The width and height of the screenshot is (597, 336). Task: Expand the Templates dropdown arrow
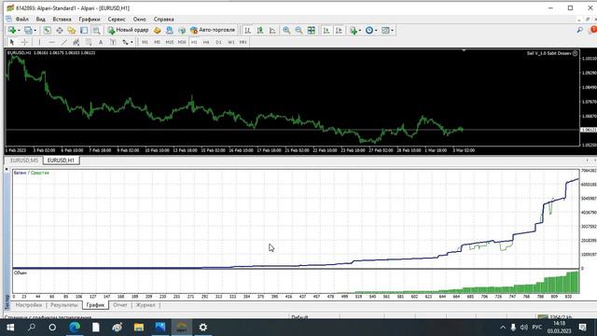[x=392, y=31]
